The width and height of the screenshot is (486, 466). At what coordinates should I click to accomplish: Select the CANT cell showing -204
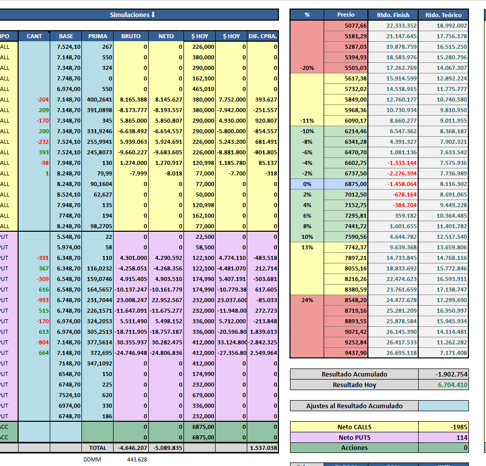click(x=34, y=100)
